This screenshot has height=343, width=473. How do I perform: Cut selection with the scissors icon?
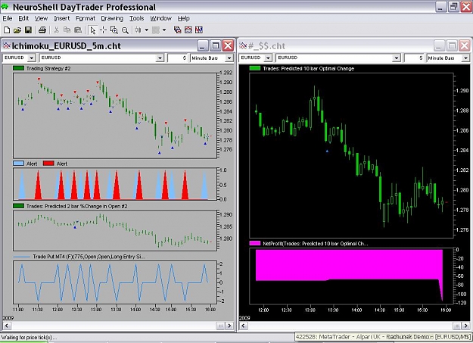56,30
